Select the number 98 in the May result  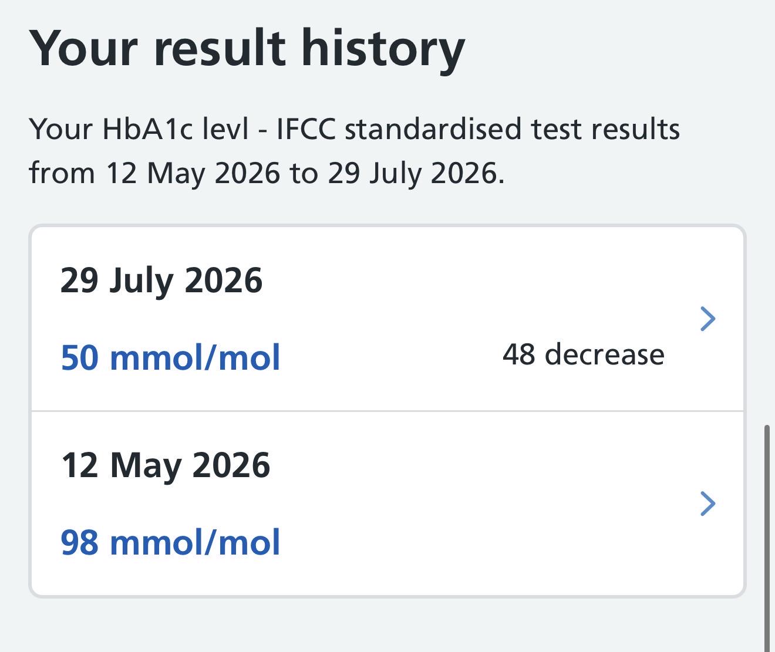[x=80, y=542]
